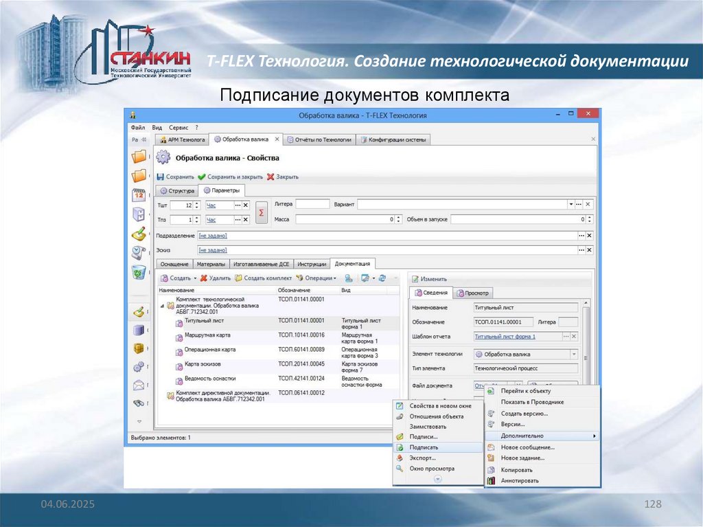The image size is (703, 527).
Task: Increase the Тшт value stepper
Action: point(196,203)
